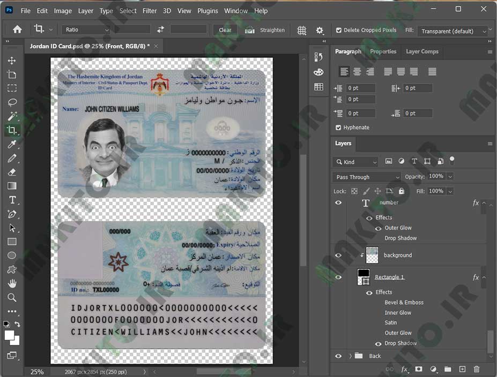Hide the background layer
497x377 pixels.
[338, 255]
